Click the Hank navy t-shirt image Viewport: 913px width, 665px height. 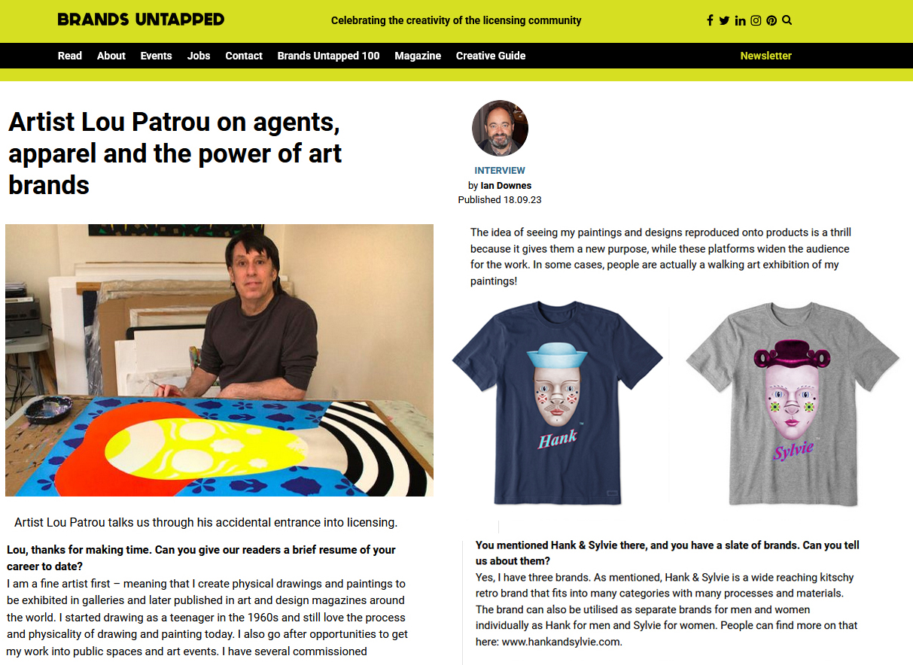click(x=558, y=403)
